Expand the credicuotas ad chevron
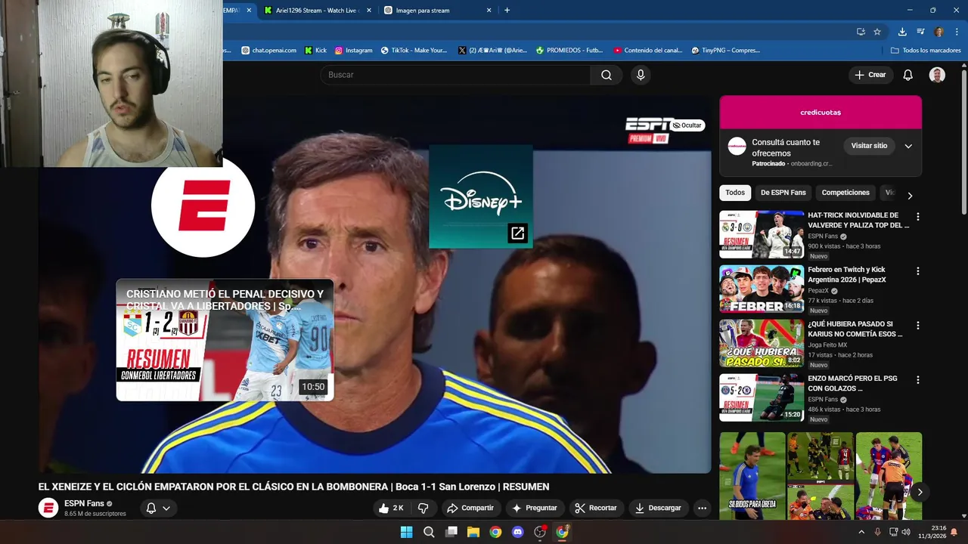 908,146
